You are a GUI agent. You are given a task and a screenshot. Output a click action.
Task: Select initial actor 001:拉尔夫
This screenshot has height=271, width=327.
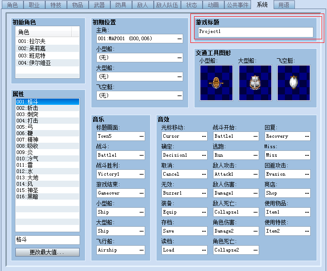(x=47, y=41)
